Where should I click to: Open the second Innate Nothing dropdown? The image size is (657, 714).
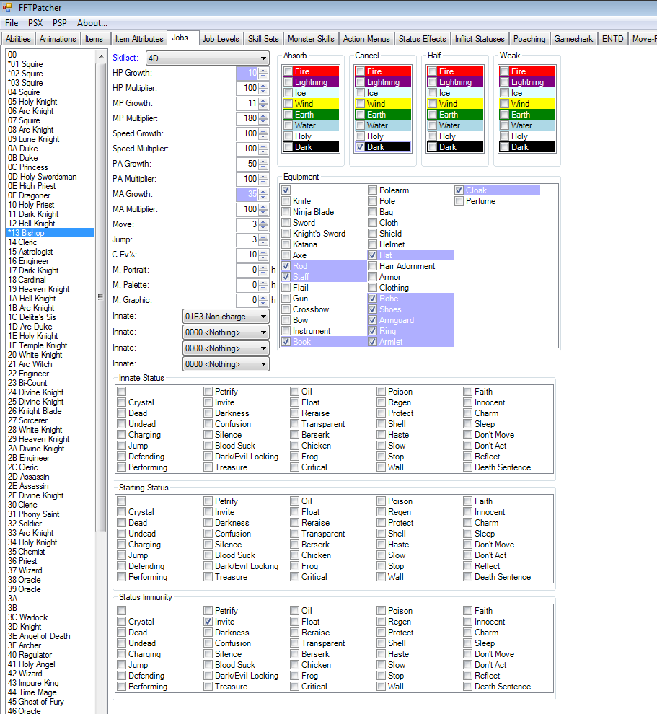coord(226,332)
